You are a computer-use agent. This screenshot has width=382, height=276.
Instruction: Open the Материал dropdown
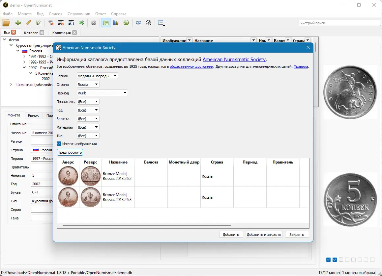[x=88, y=127]
